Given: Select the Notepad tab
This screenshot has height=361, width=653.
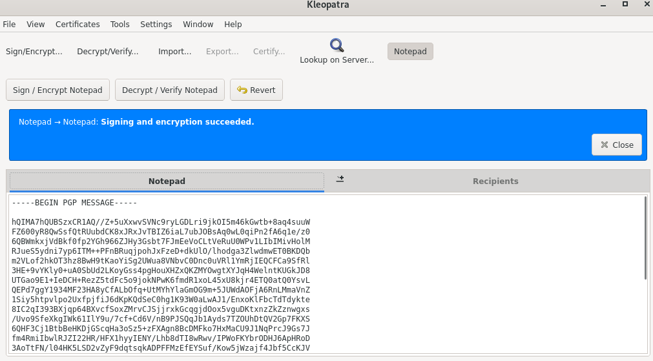Looking at the screenshot, I should (x=167, y=181).
